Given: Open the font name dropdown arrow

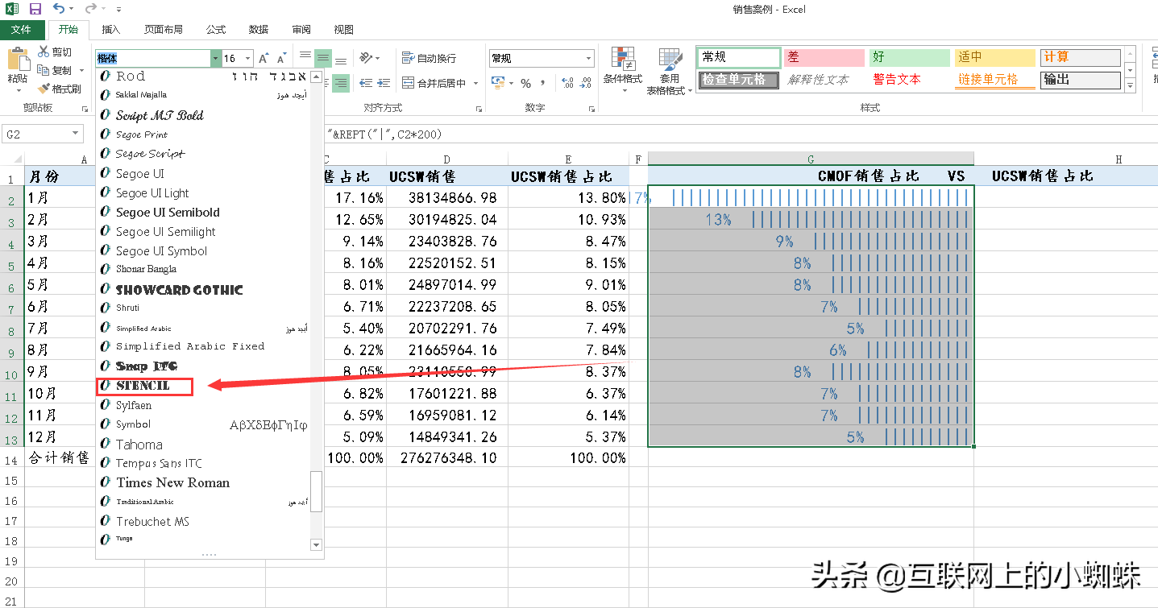Looking at the screenshot, I should tap(216, 59).
